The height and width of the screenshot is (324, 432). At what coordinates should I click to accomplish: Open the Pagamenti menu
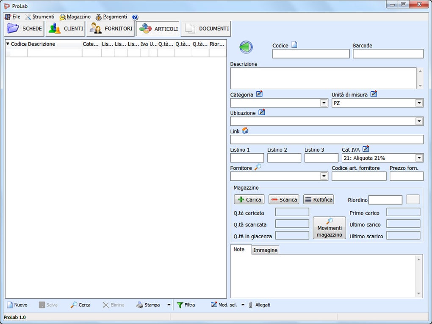111,17
